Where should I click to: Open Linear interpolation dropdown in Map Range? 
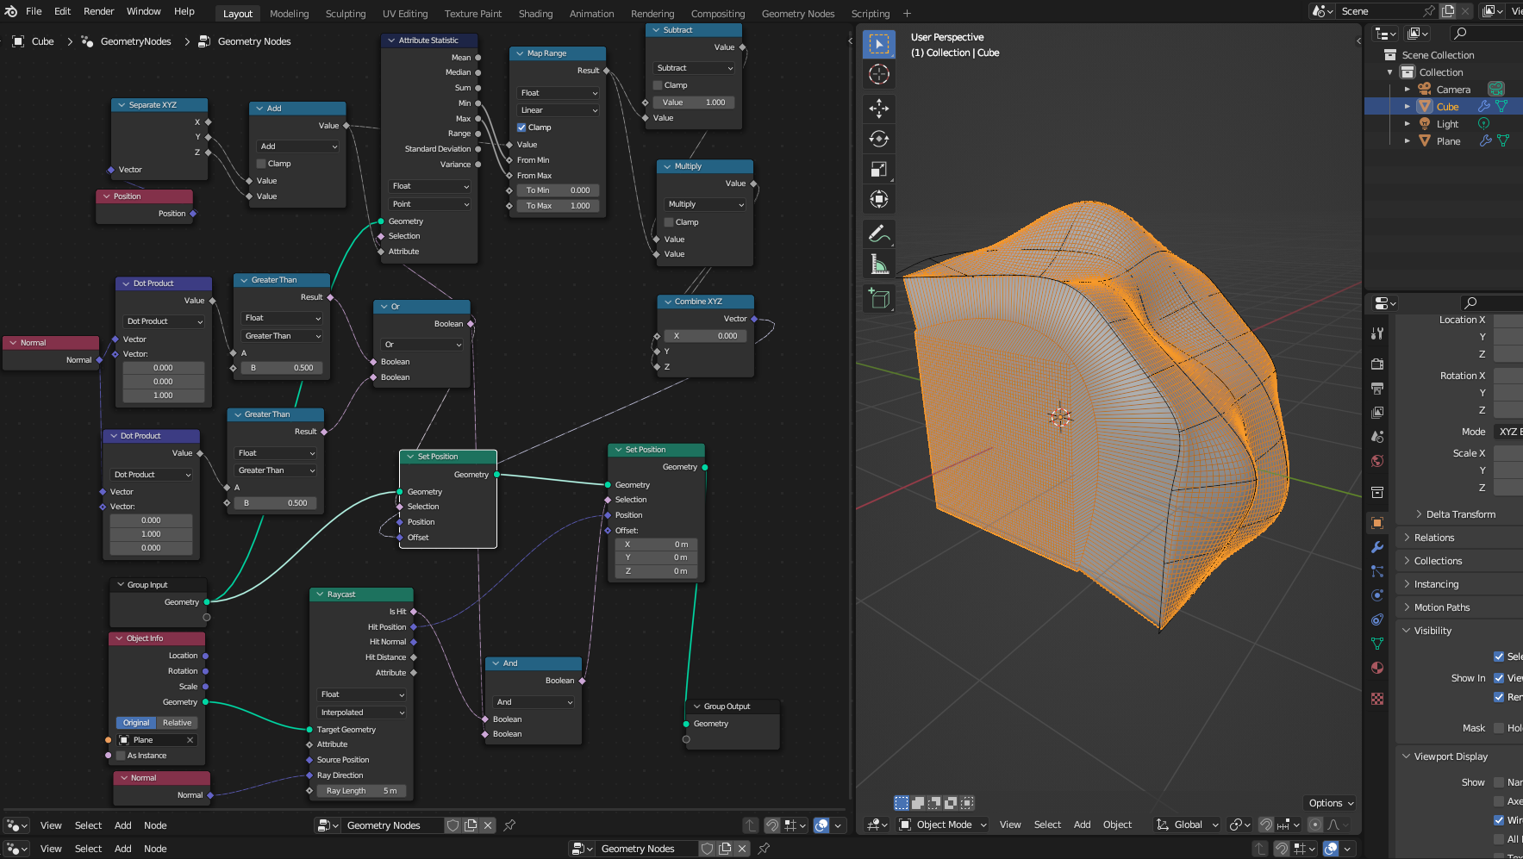pyautogui.click(x=559, y=110)
